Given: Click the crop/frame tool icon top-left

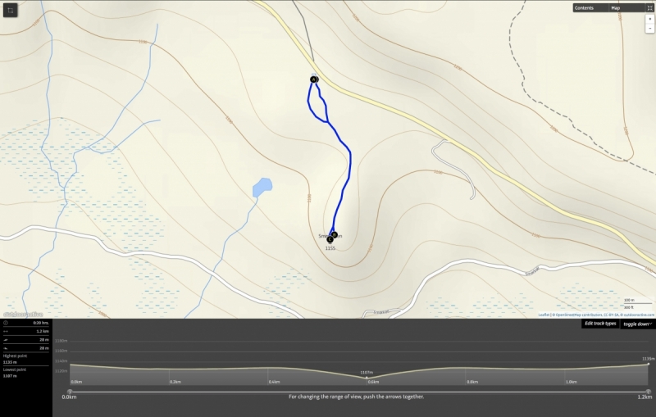Looking at the screenshot, I should (11, 11).
